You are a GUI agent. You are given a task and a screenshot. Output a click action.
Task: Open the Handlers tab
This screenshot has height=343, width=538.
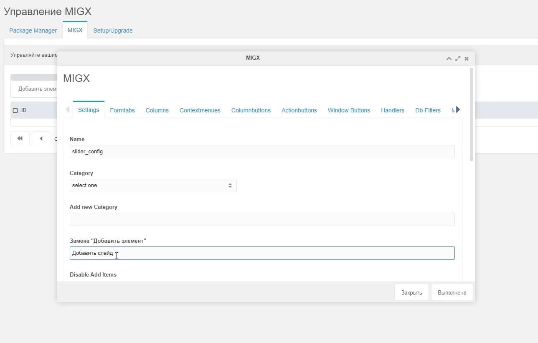(393, 110)
